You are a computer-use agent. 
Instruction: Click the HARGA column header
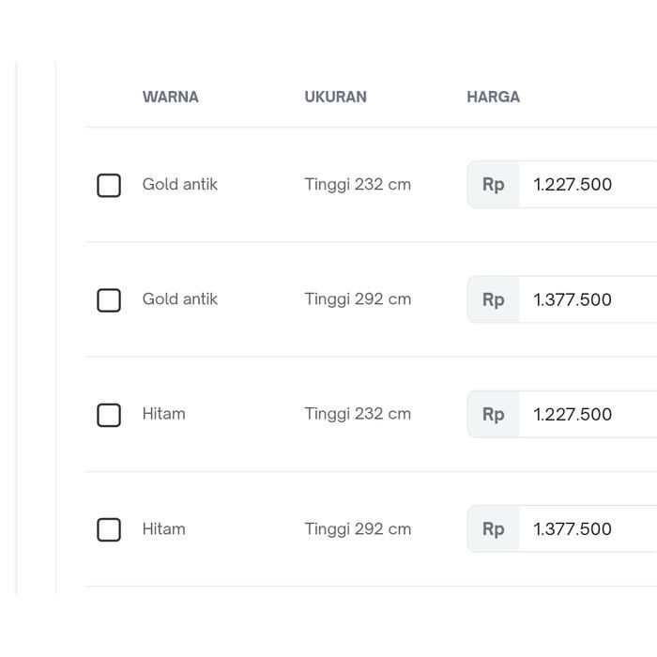(493, 97)
